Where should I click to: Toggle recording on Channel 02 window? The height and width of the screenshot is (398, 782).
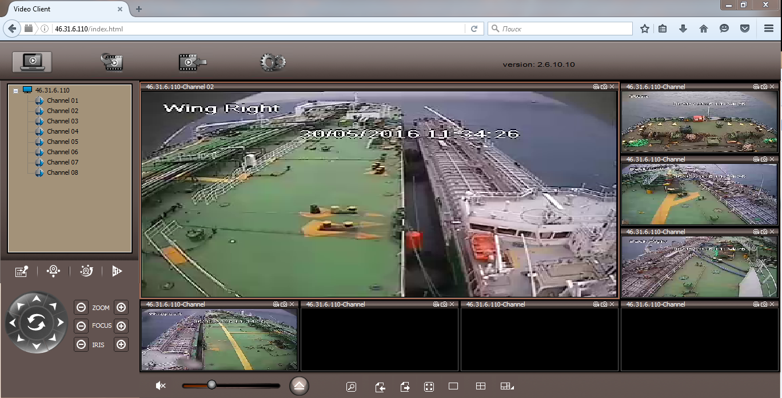click(596, 87)
